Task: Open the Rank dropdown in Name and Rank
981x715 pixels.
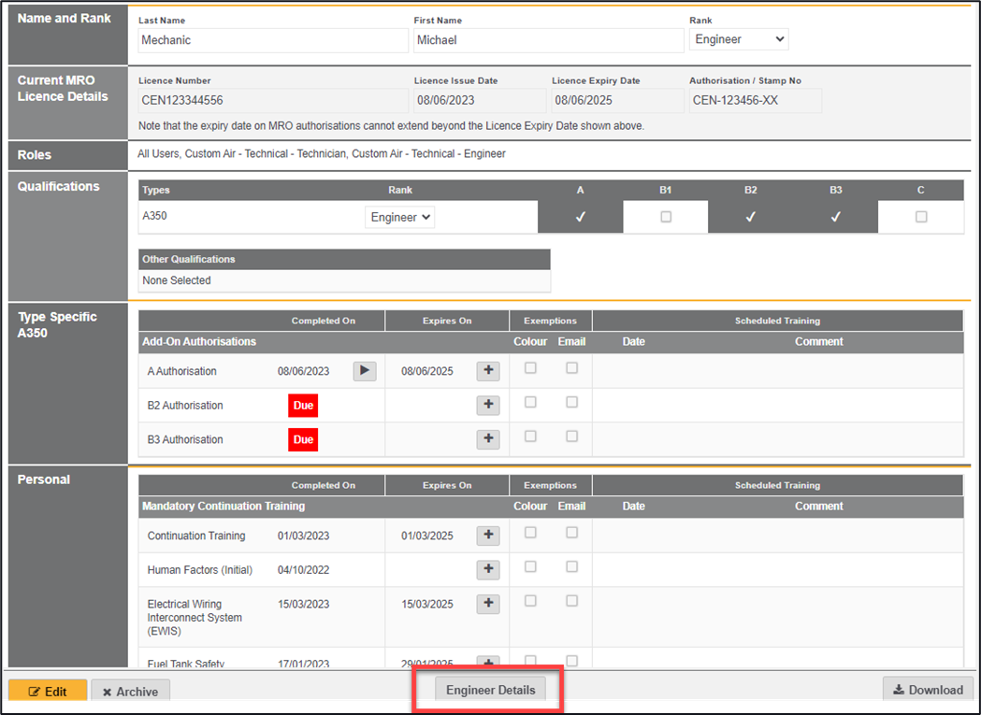Action: pyautogui.click(x=739, y=39)
